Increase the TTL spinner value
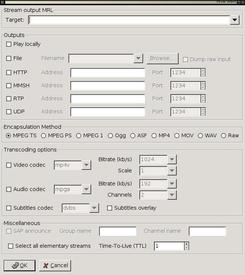245x275 pixels. tap(187, 244)
